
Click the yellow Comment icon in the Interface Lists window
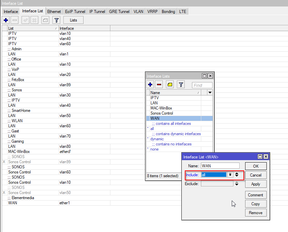tap(170, 85)
